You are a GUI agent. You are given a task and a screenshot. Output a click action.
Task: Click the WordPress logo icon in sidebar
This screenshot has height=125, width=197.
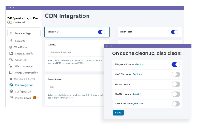click(11, 47)
